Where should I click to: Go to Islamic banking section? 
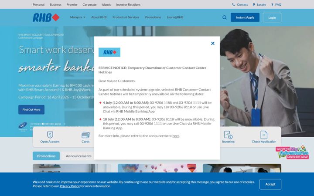pyautogui.click(x=106, y=4)
